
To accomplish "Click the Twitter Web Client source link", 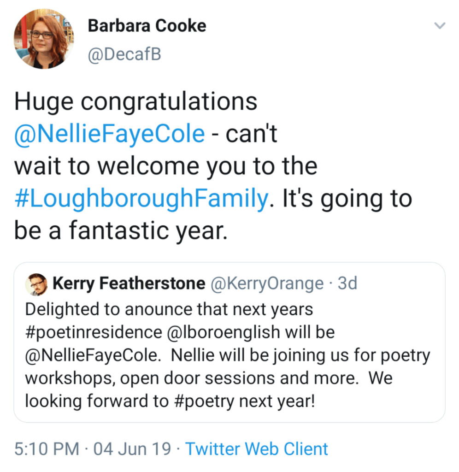I will click(x=257, y=448).
